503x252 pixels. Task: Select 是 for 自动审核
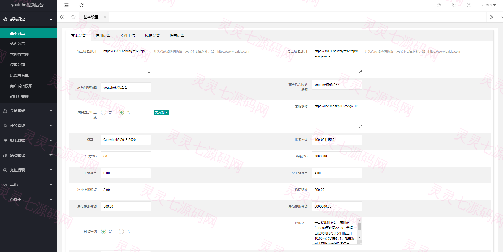coord(103,232)
